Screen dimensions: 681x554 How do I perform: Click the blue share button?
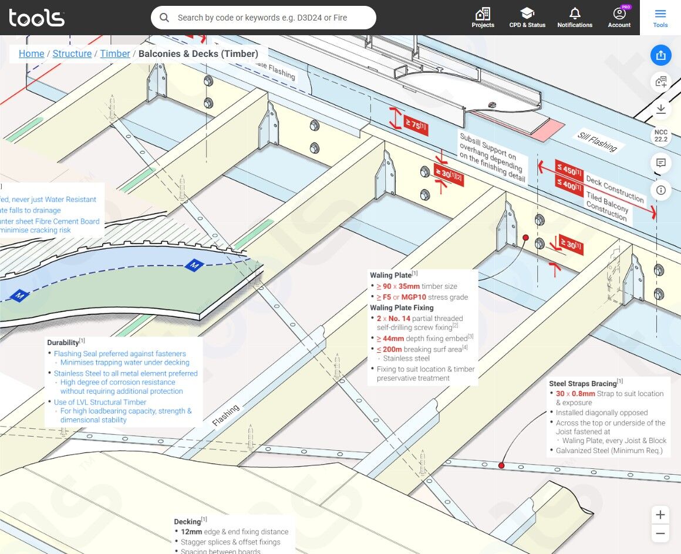pos(660,55)
